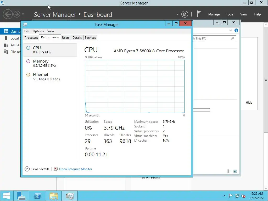268x201 pixels.
Task: Collapse with the Fewer details button
Action: point(37,169)
